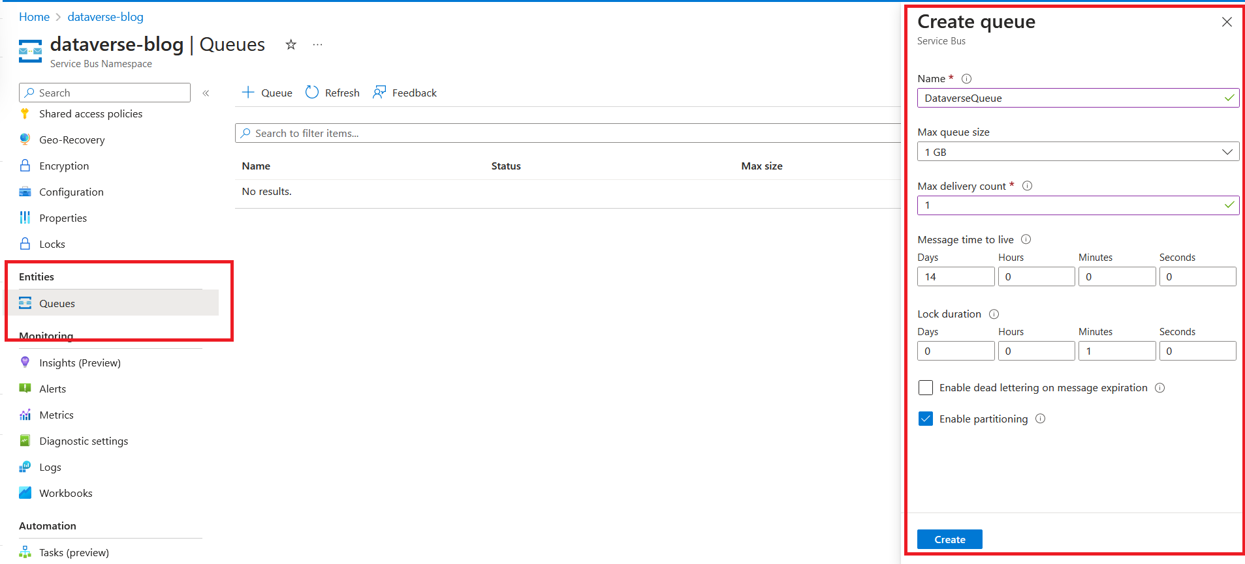Collapse the sidebar with the double chevron
1245x564 pixels.
(206, 93)
